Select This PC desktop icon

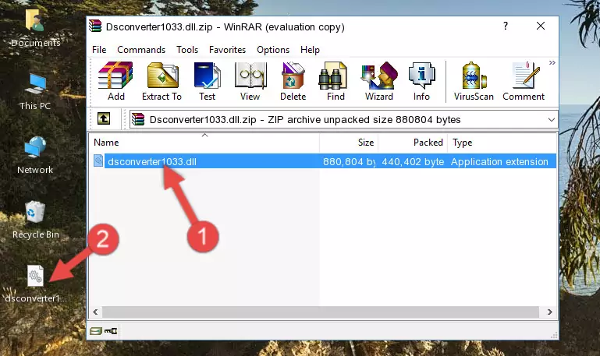(35, 92)
